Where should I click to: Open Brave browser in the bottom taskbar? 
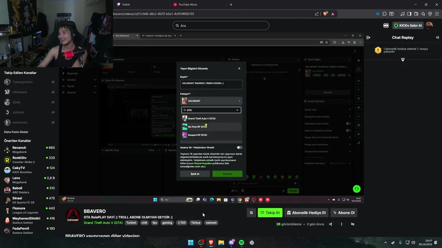pos(211,242)
